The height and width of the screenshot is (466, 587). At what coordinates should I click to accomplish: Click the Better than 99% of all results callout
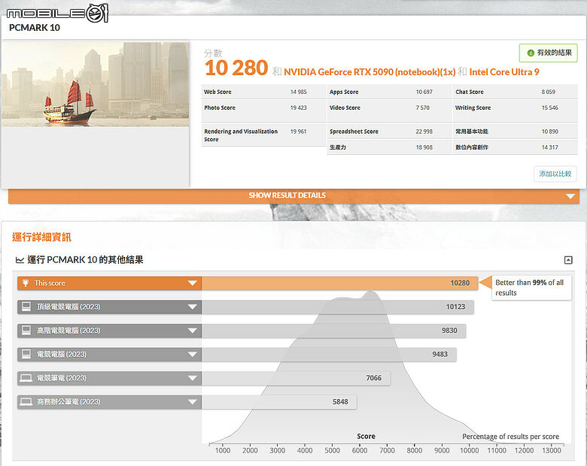click(531, 288)
